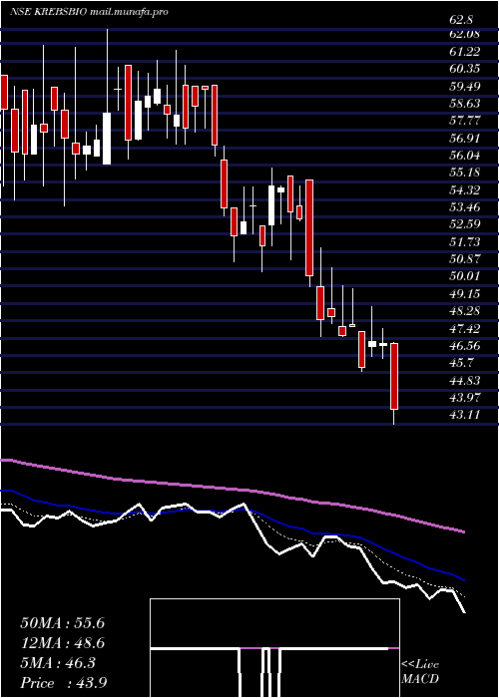Viewport: 499px width, 698px height.
Task: Select the 55.18 price axis label
Action: pos(465,173)
